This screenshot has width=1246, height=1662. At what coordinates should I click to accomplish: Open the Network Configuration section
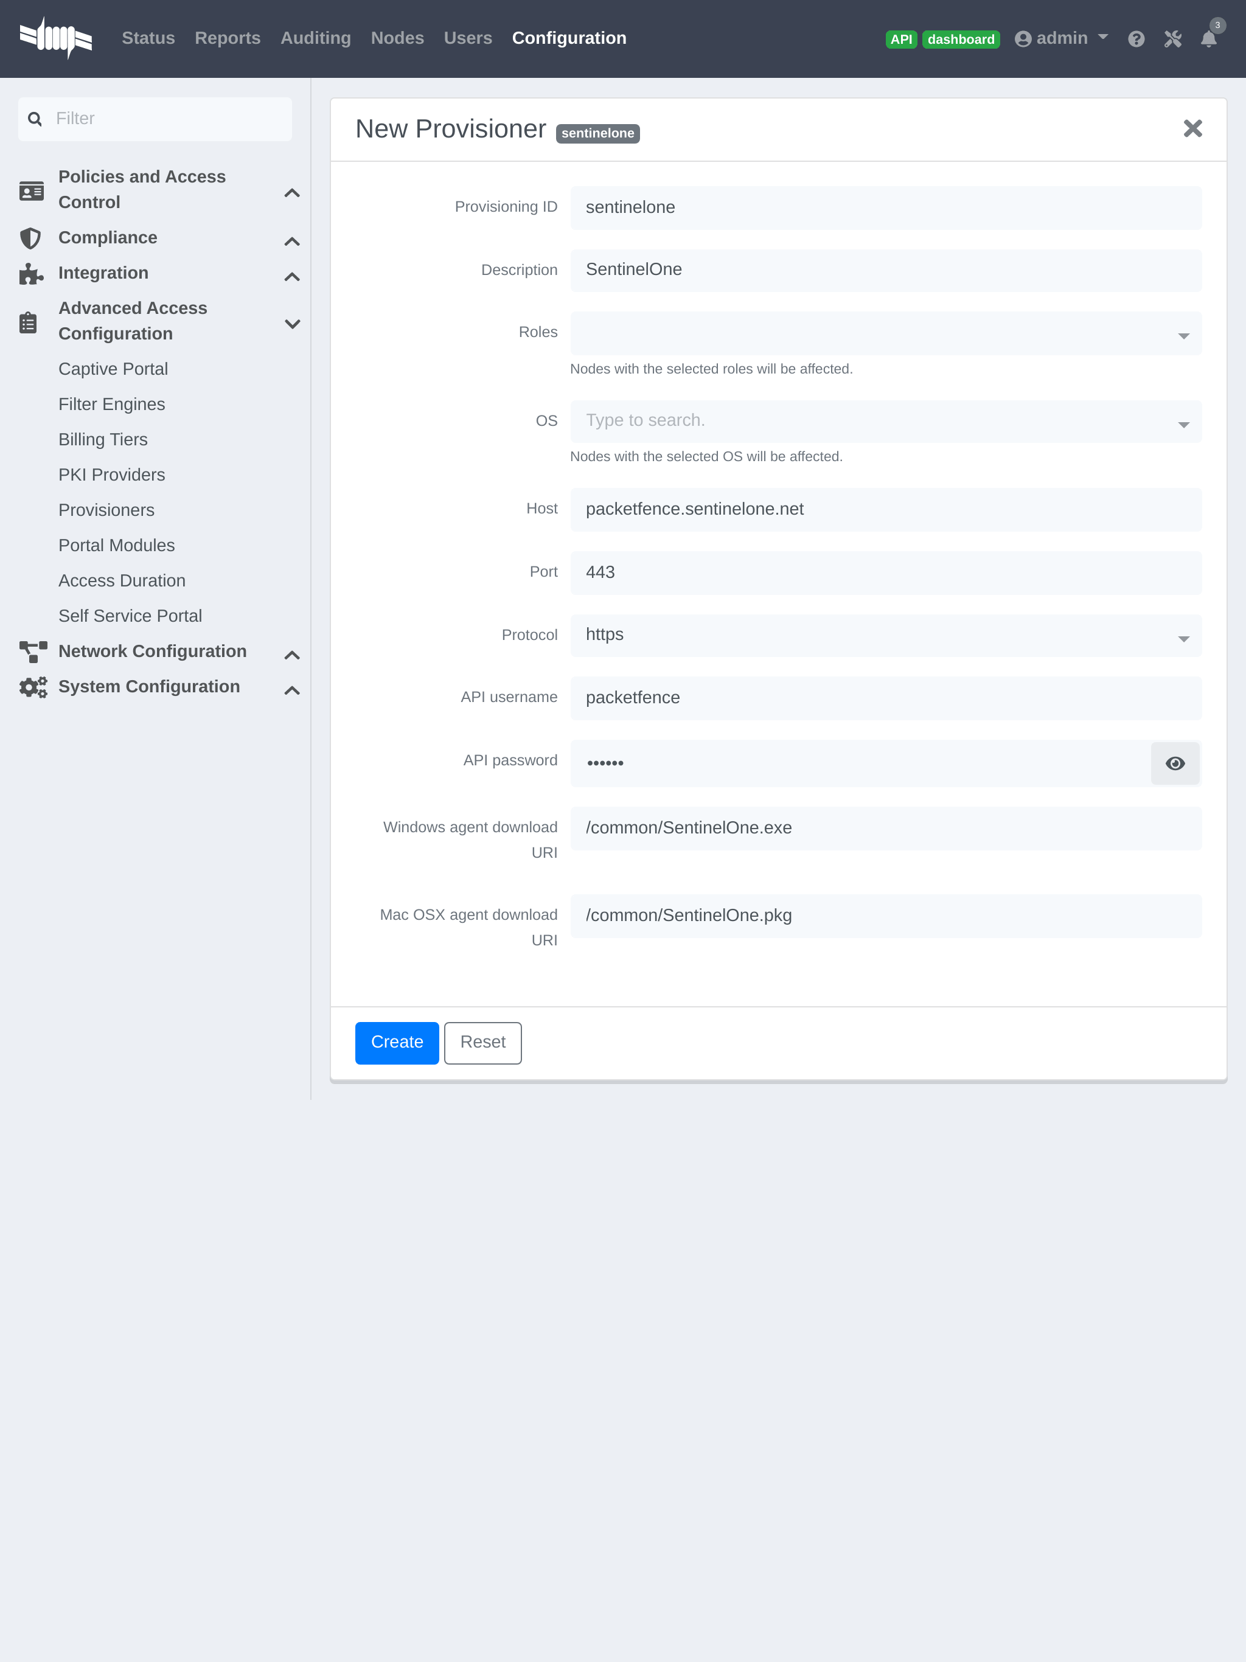coord(152,652)
